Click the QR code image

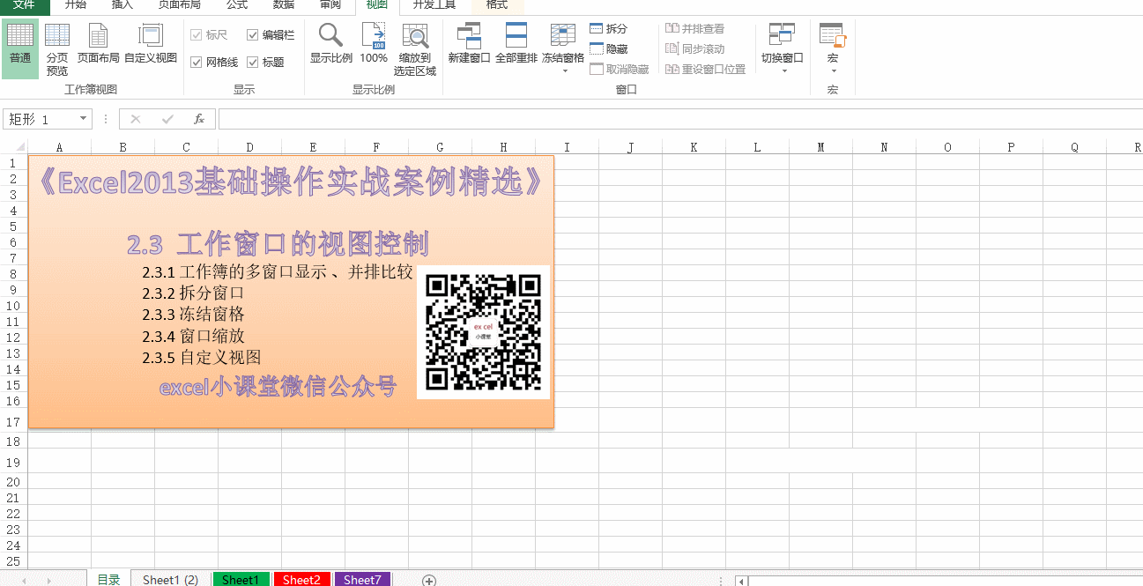click(x=483, y=332)
